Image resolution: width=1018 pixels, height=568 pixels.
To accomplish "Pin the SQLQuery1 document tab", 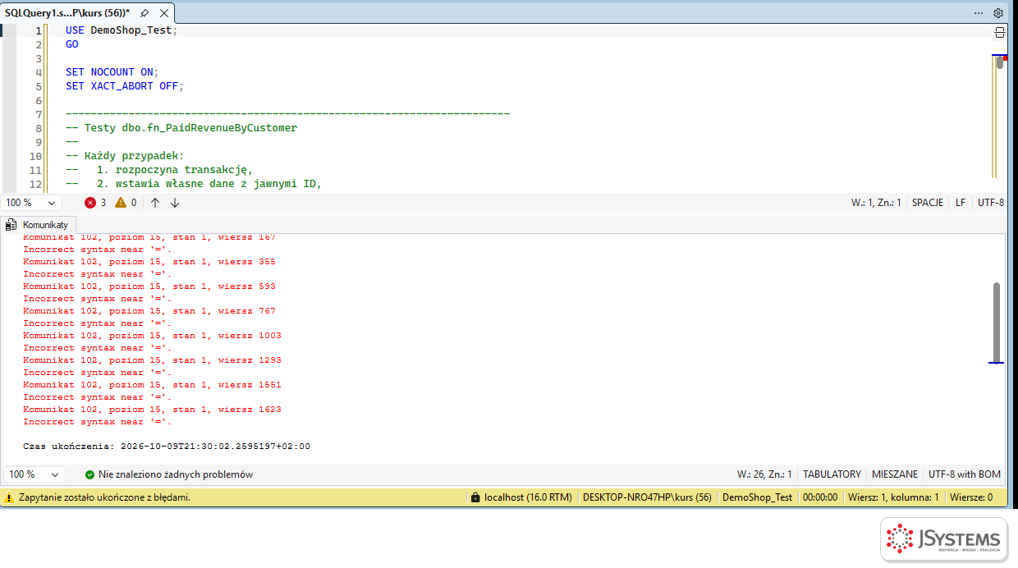I will click(x=144, y=13).
